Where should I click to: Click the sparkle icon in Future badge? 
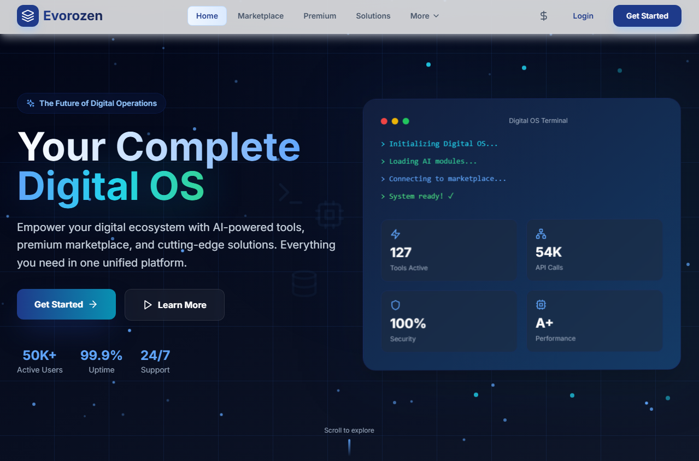coord(31,103)
